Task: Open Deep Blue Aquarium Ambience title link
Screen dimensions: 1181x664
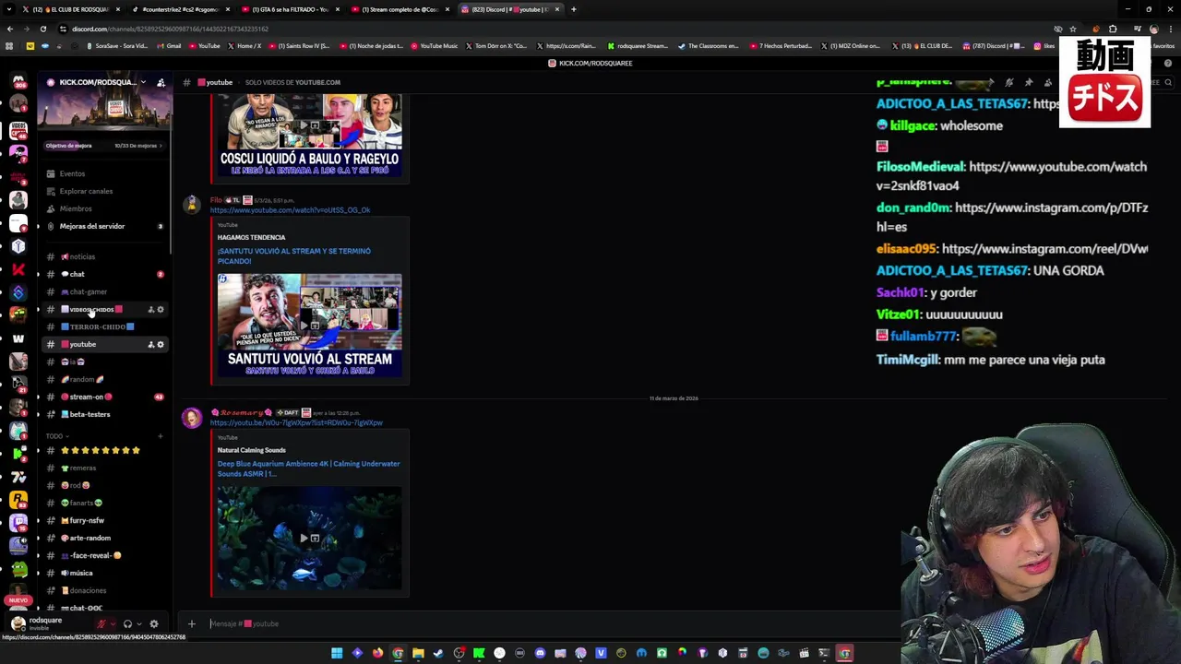Action: click(308, 468)
